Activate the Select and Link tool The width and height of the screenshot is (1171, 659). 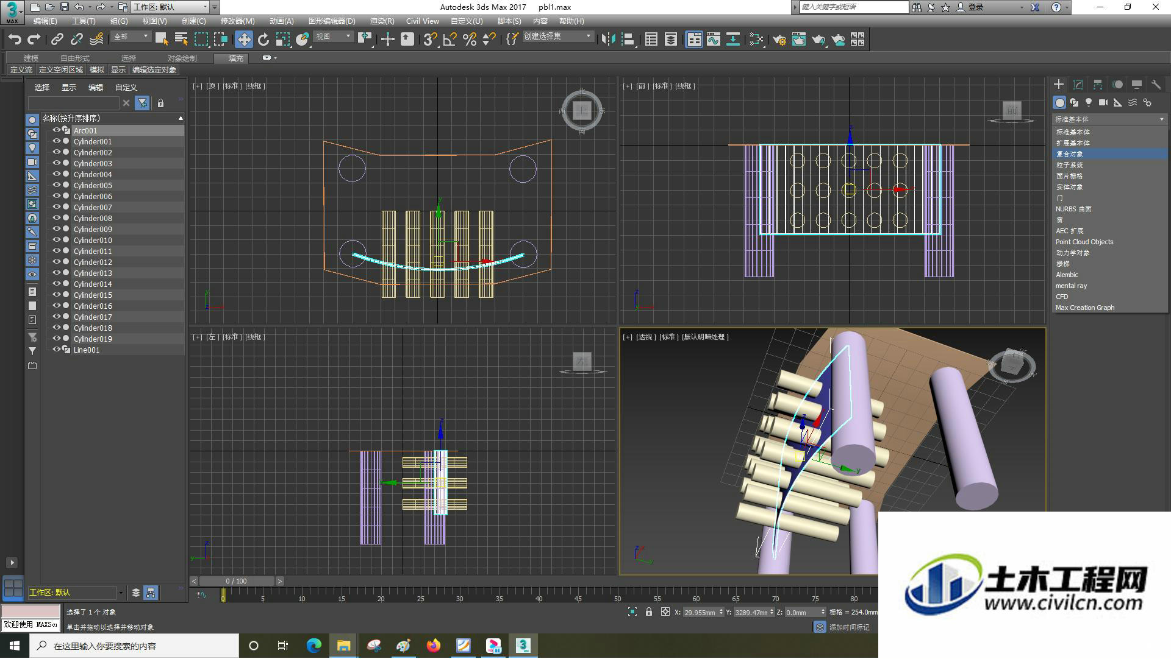57,40
